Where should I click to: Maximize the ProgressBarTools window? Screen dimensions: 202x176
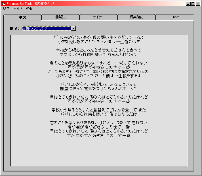click(193, 4)
